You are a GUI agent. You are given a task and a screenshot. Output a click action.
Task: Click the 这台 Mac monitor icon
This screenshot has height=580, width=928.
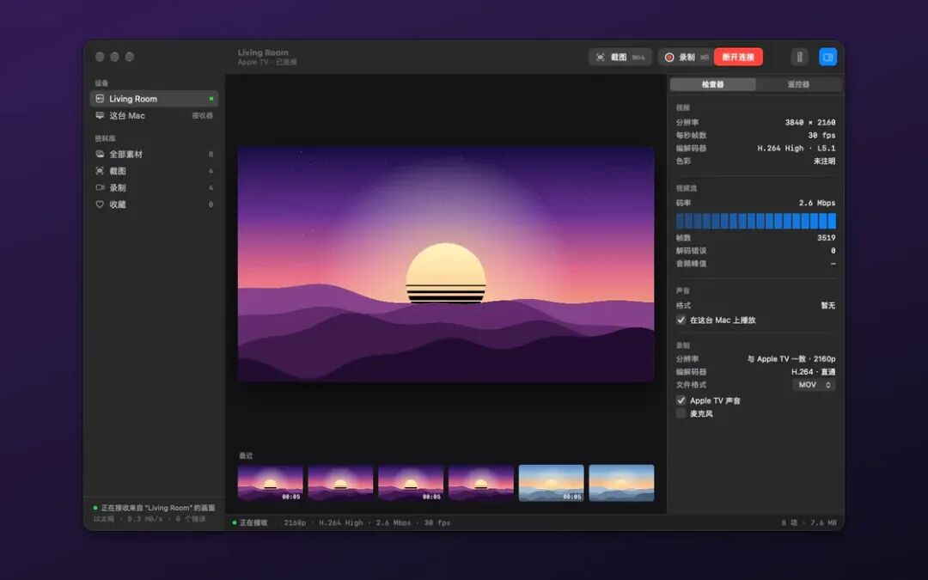tap(100, 115)
